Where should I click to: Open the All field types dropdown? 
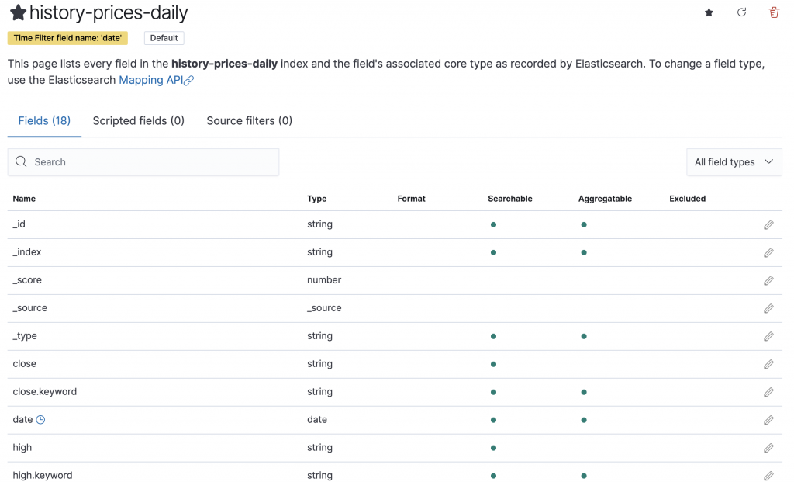click(734, 162)
